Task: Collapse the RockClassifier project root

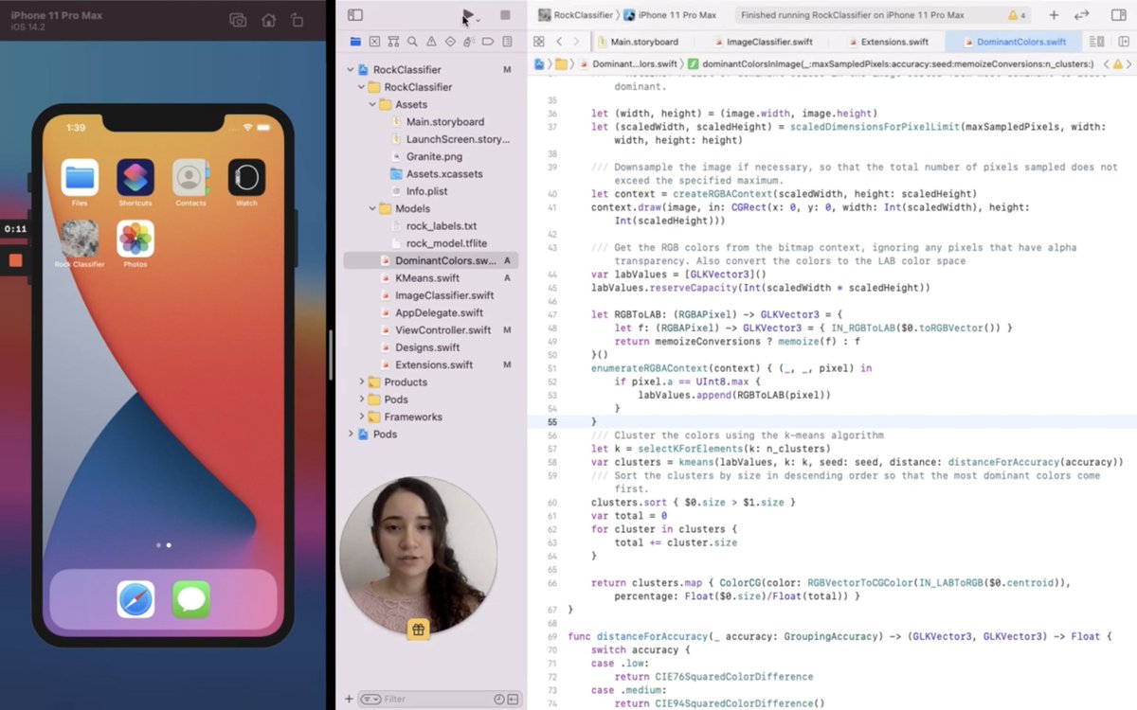Action: (350, 69)
